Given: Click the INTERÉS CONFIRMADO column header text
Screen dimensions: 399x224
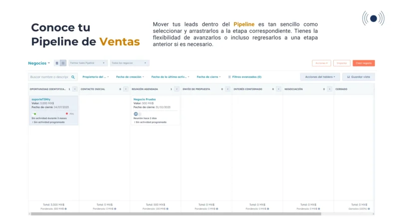Looking at the screenshot, I should click(248, 89).
